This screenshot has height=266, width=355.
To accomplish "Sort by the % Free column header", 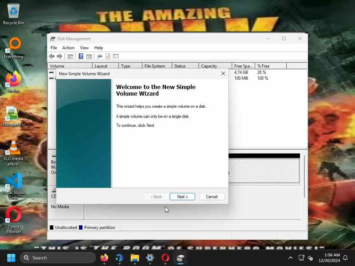I will [271, 66].
